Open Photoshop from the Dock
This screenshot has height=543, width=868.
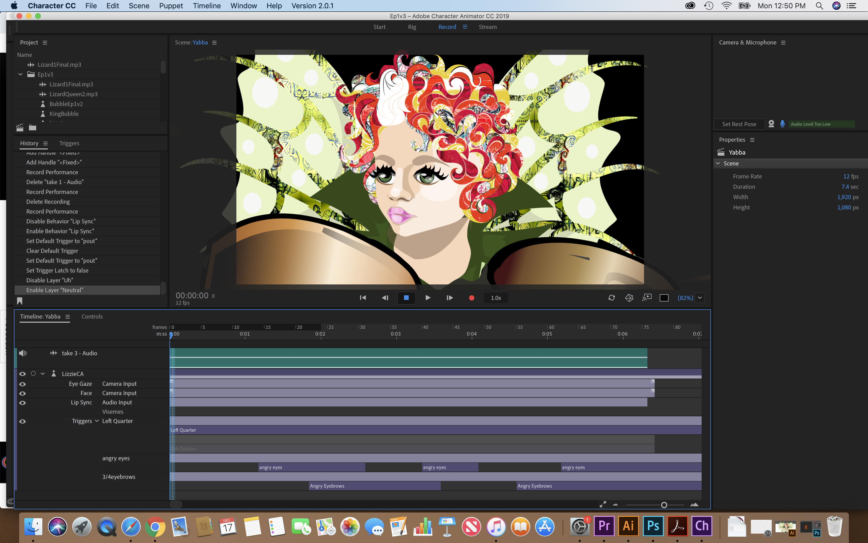(x=653, y=526)
